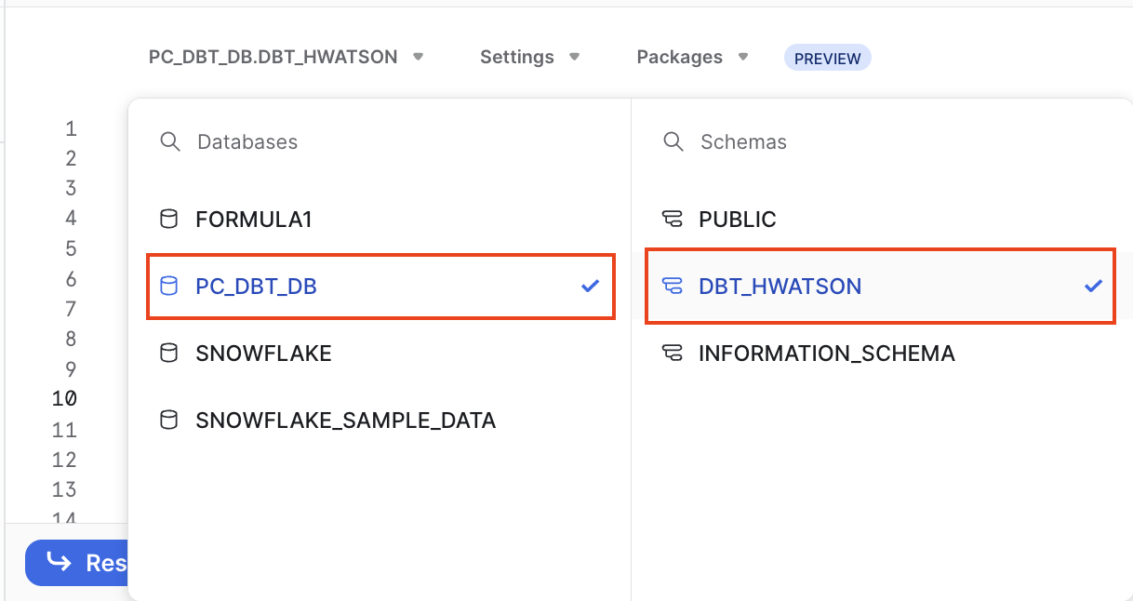Choose the INFORMATION_SCHEMA schema
The height and width of the screenshot is (601, 1133).
[826, 354]
